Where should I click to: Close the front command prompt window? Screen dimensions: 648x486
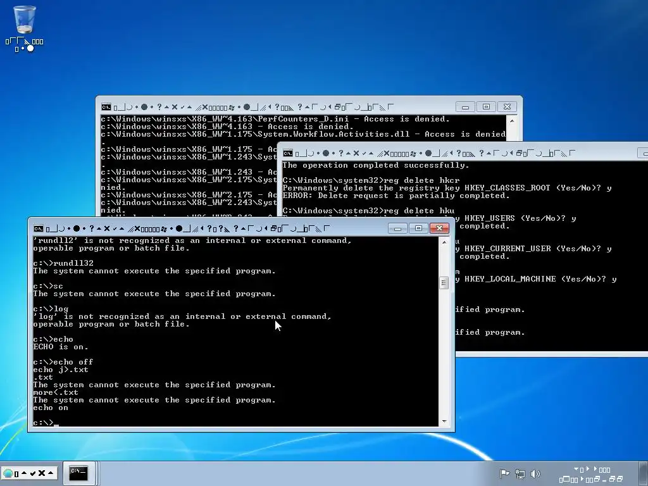[x=439, y=228]
